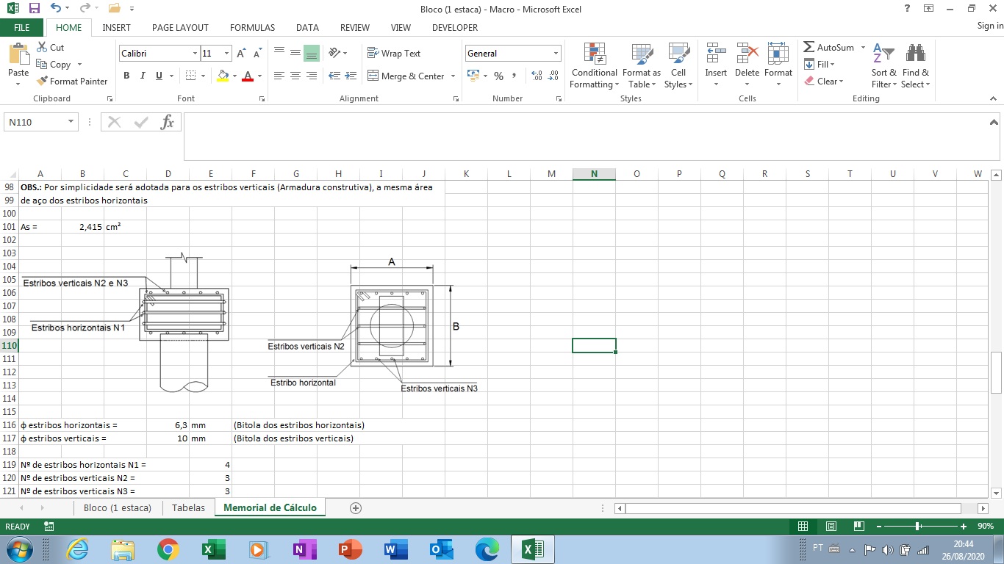Image resolution: width=1004 pixels, height=564 pixels.
Task: Decrease decimal places
Action: tap(553, 76)
